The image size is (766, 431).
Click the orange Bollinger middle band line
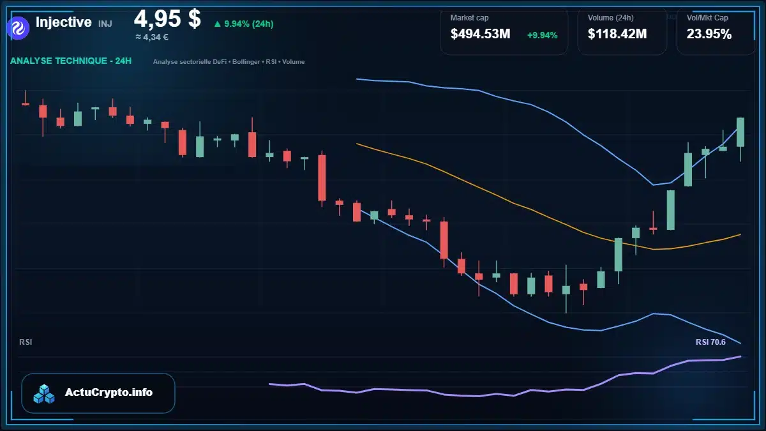tap(550, 218)
